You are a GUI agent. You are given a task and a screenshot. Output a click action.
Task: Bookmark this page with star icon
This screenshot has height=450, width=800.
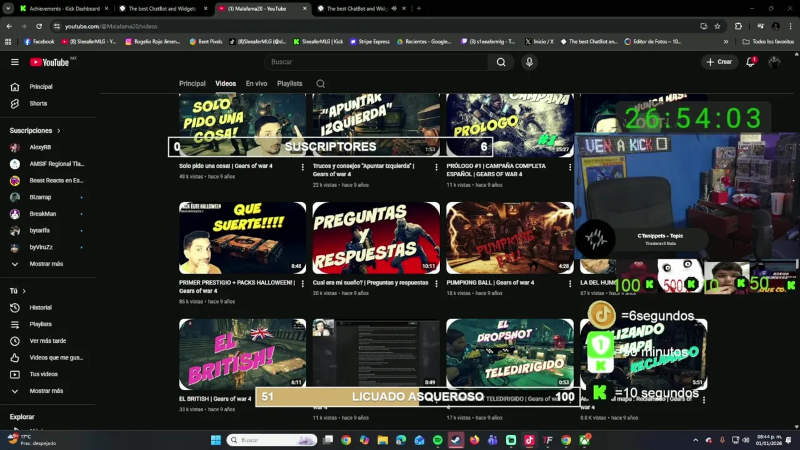(x=717, y=26)
